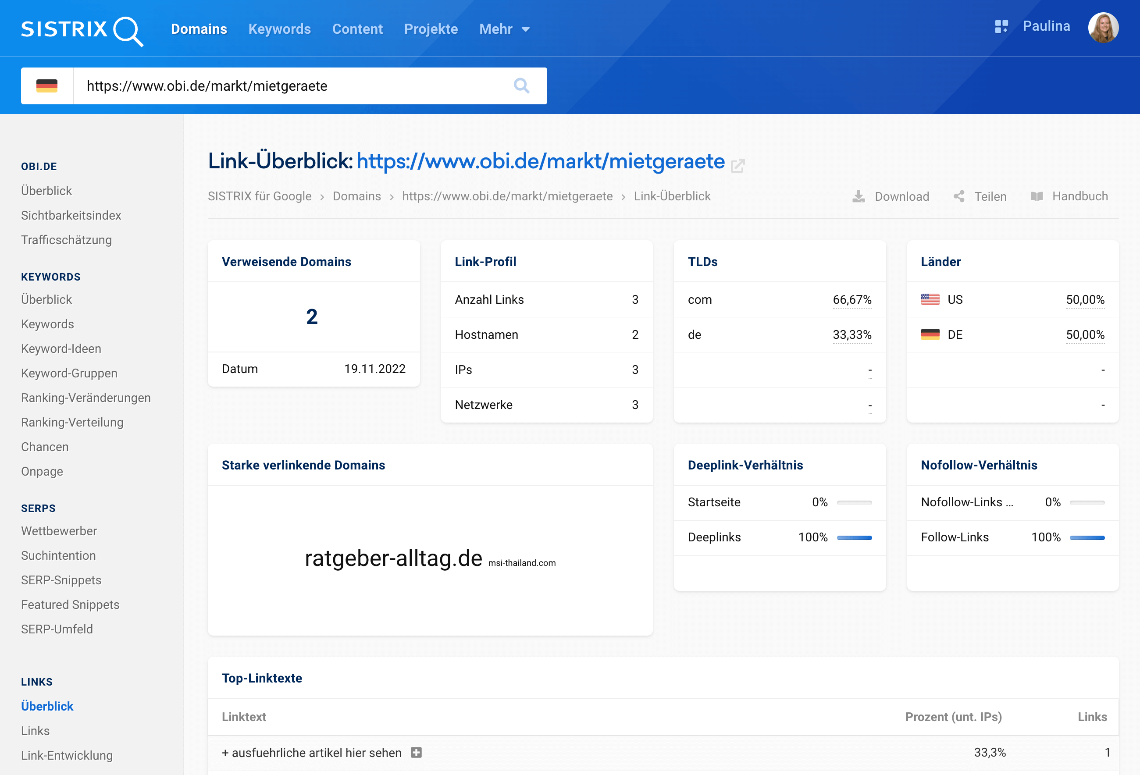The image size is (1140, 775).
Task: Expand the plus icon beside ausfuehrliche artikel linktext
Action: [416, 753]
